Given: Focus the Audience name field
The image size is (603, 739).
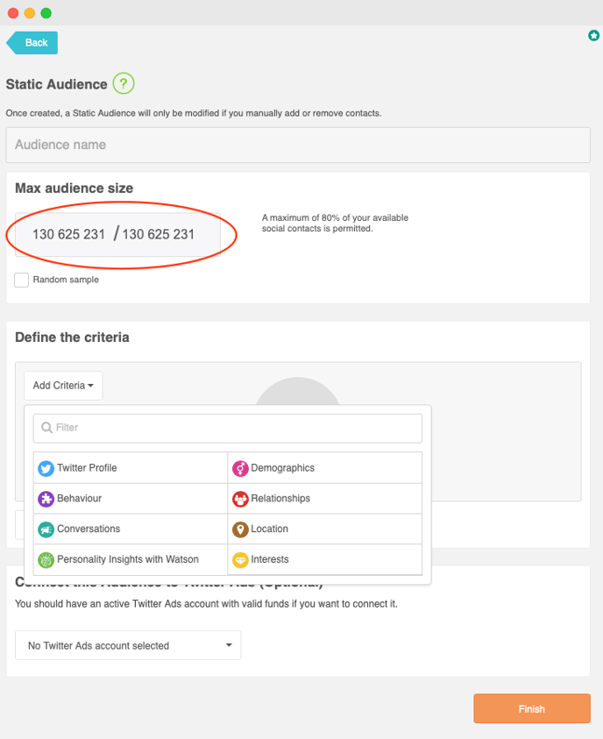Looking at the screenshot, I should coord(298,145).
